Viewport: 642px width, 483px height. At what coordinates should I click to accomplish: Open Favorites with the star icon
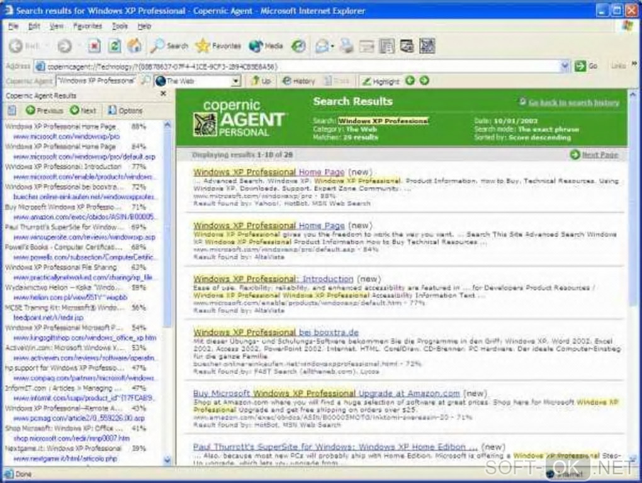coord(218,46)
